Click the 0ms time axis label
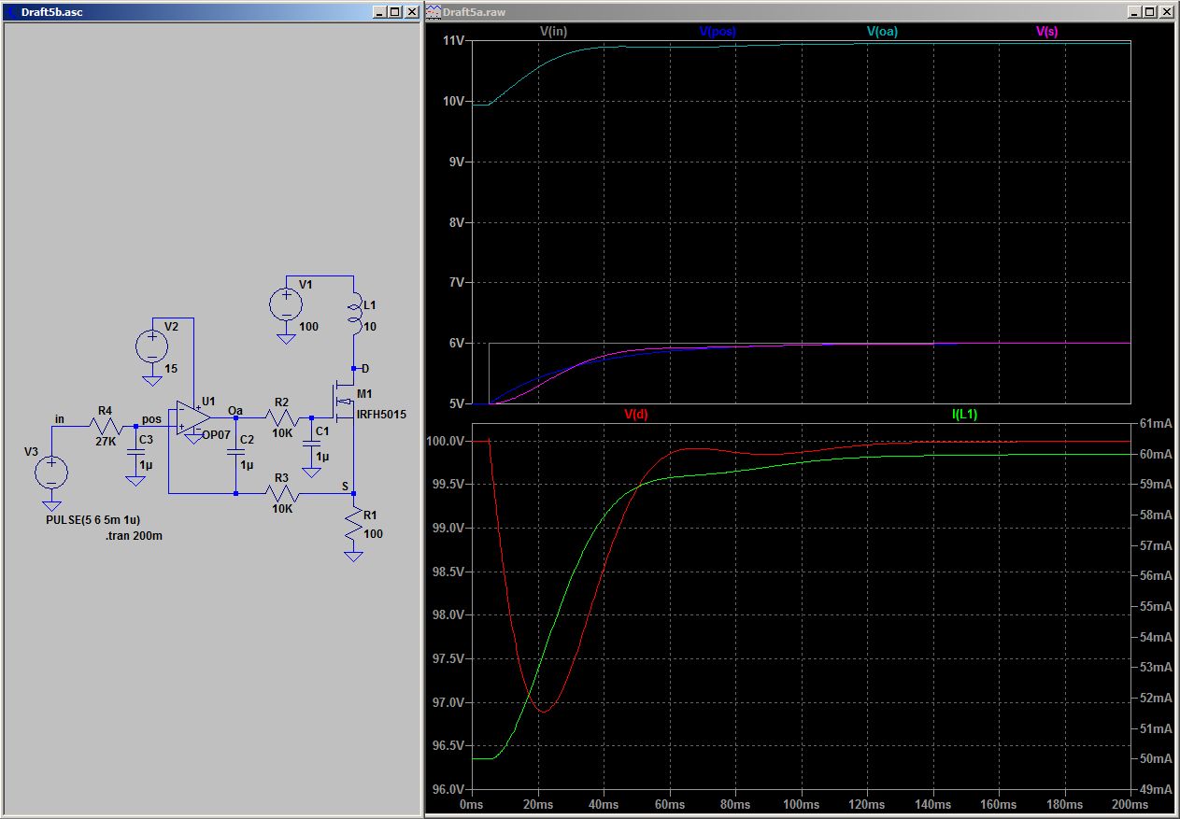Screen dimensions: 1180x819 click(473, 804)
